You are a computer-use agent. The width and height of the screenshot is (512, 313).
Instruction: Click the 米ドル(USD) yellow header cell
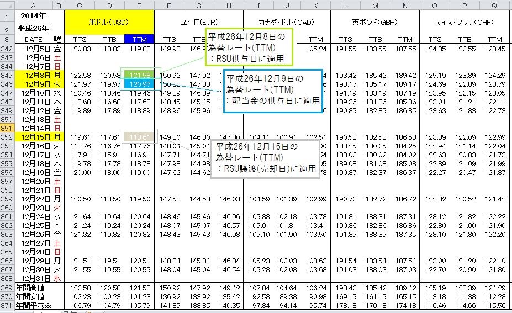point(109,22)
